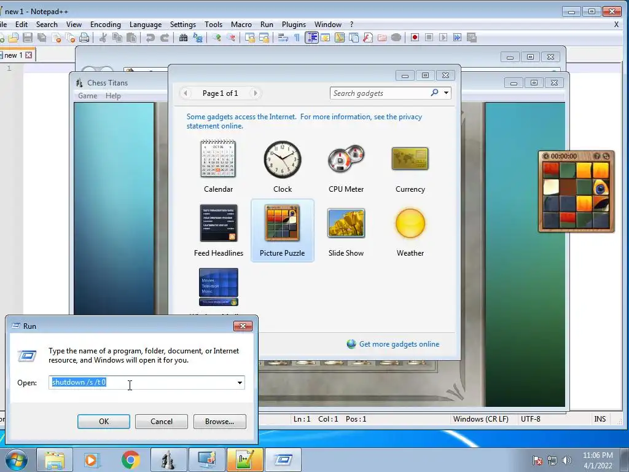This screenshot has height=472, width=629.
Task: Select the CPU Meter gadget
Action: (346, 166)
